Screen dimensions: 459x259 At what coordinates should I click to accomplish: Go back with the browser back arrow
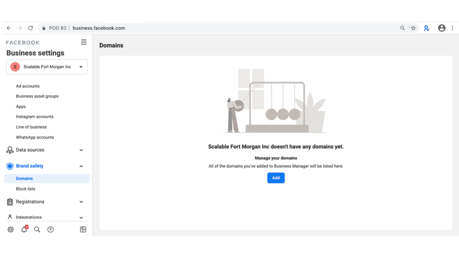(x=9, y=28)
